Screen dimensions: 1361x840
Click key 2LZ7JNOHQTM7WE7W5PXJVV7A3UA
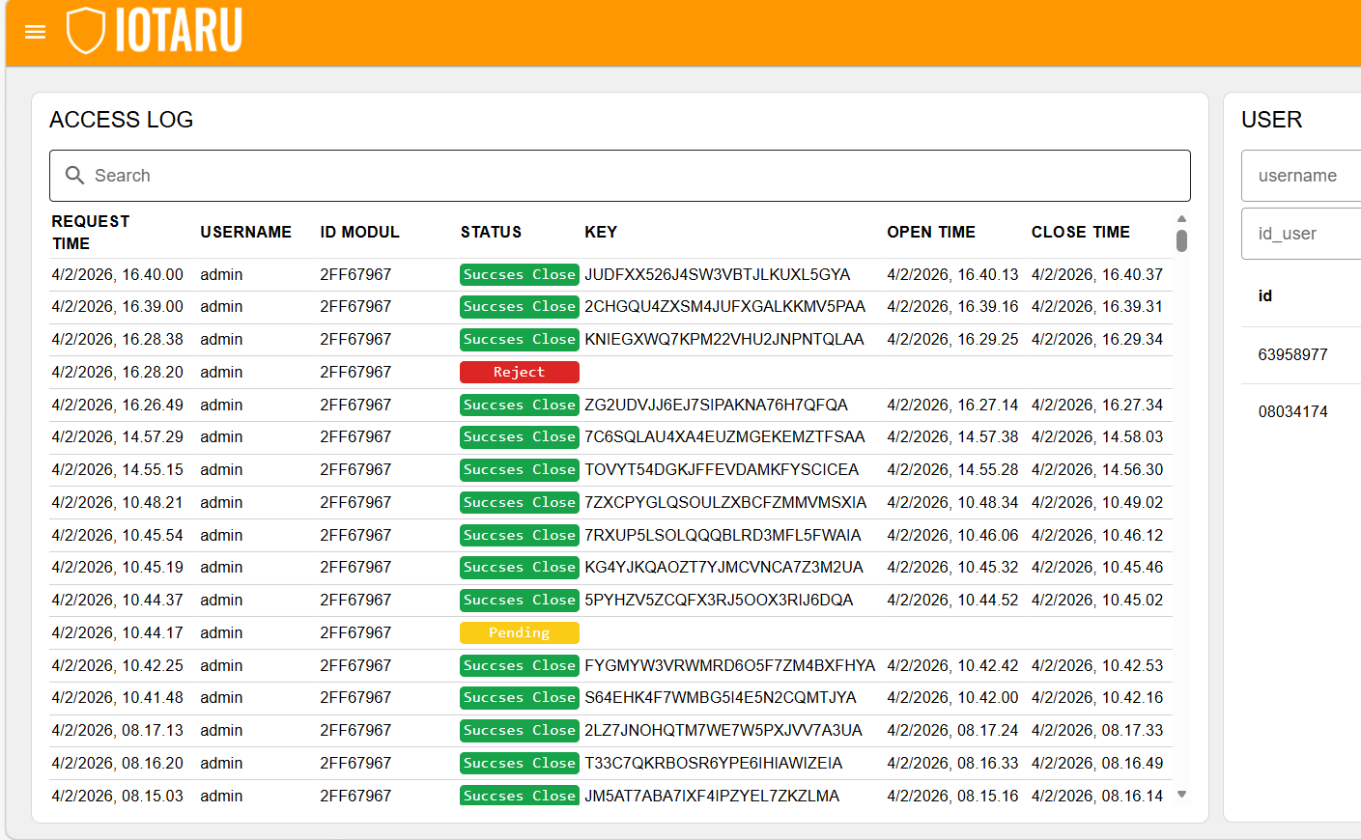click(723, 730)
